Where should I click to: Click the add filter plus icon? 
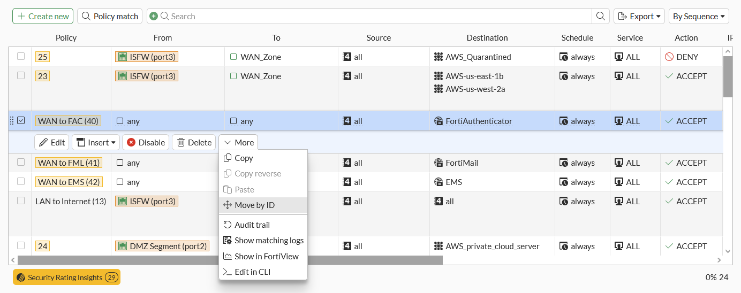point(154,17)
